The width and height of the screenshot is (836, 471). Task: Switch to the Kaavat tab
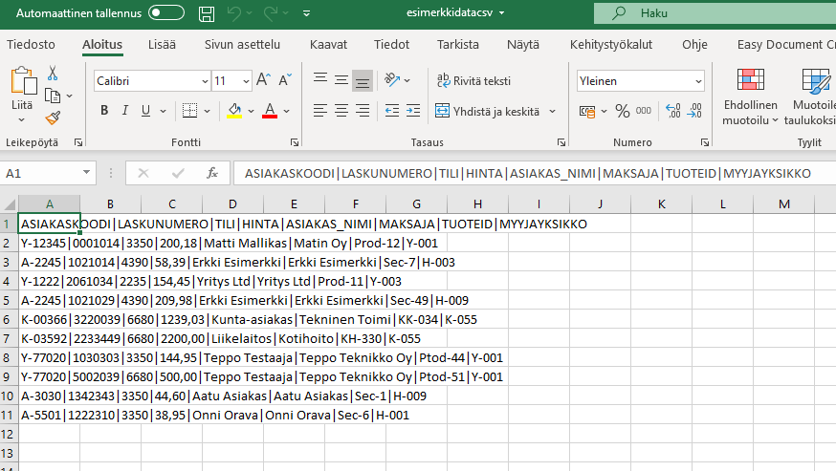click(x=328, y=44)
